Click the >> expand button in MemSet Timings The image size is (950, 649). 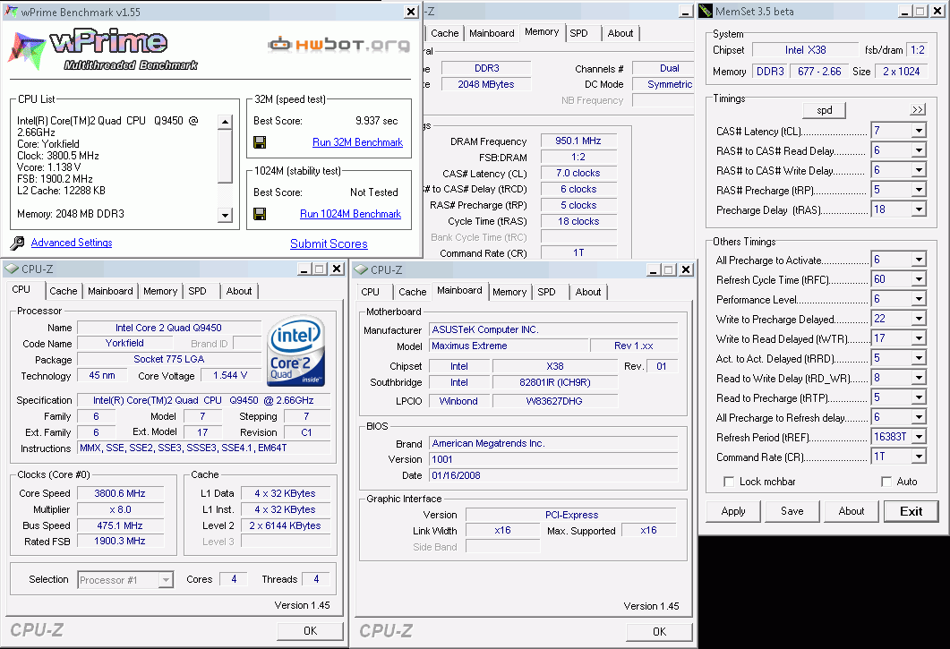(x=917, y=110)
